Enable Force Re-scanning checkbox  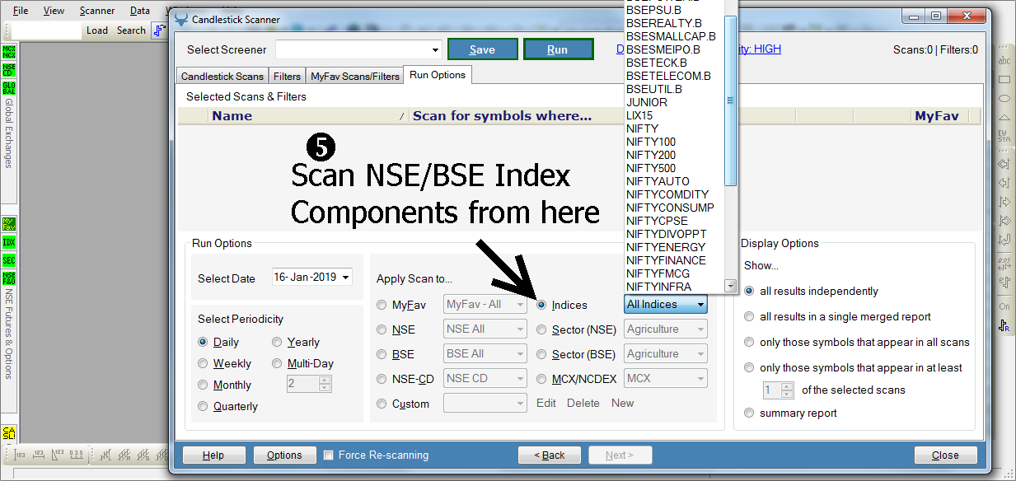click(329, 455)
